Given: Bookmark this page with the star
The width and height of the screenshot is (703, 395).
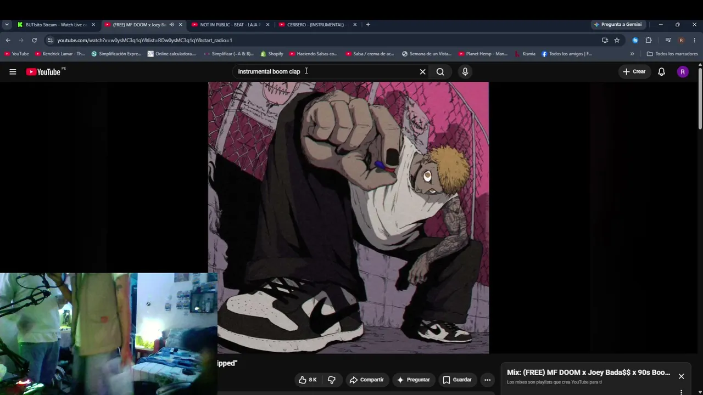Looking at the screenshot, I should [617, 40].
